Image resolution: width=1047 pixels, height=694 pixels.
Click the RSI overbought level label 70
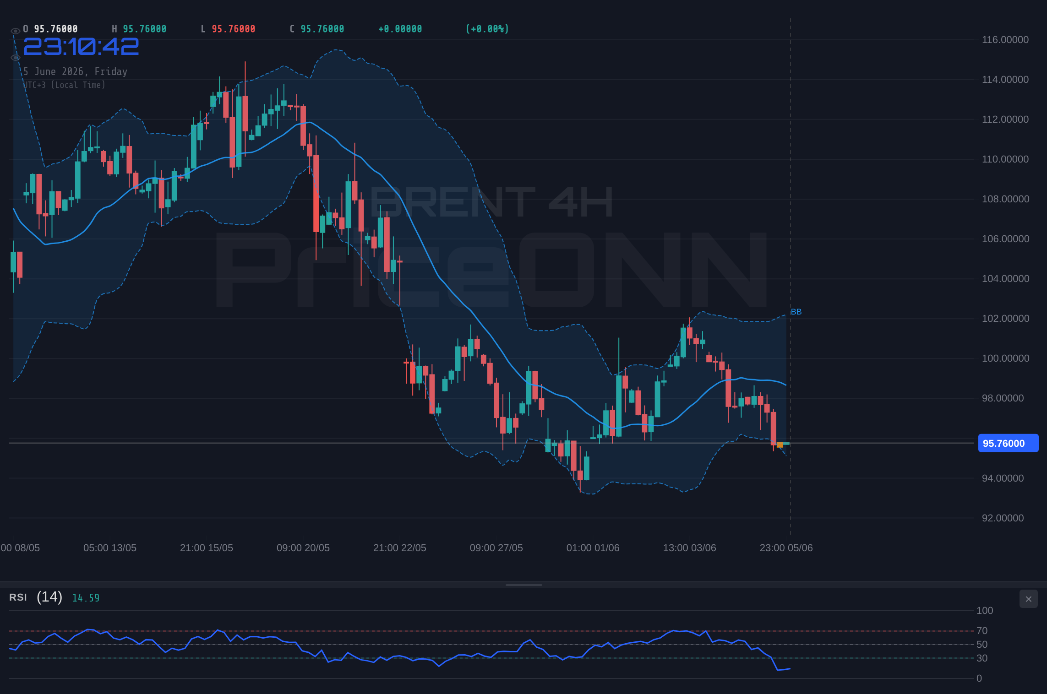tap(982, 631)
